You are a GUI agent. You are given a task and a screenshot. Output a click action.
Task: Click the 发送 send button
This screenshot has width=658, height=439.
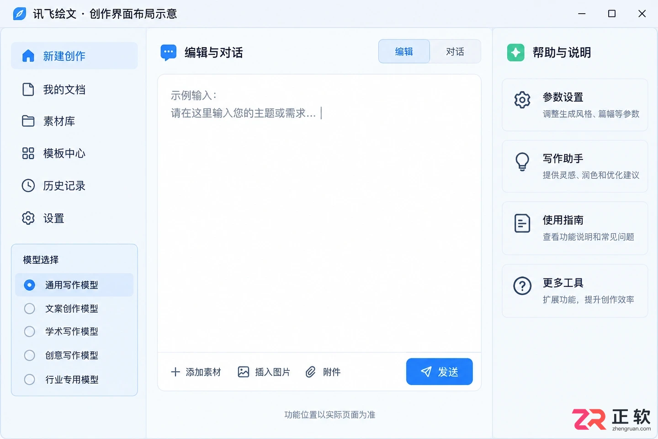(x=439, y=372)
